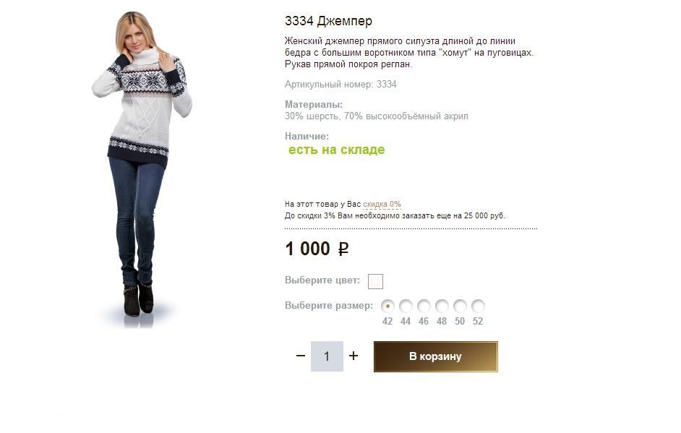Select size 42 radio button
Image resolution: width=681 pixels, height=433 pixels.
tap(387, 306)
